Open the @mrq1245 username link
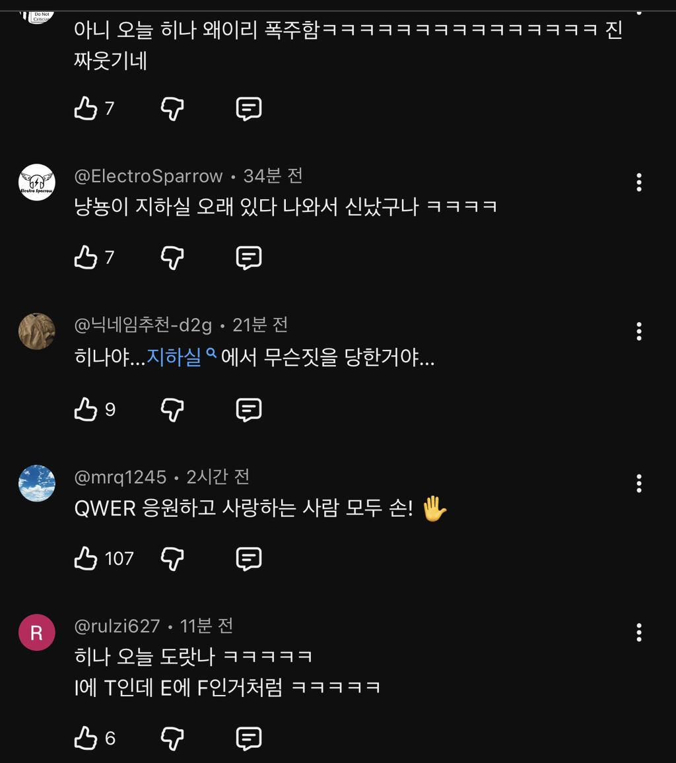Image resolution: width=676 pixels, height=763 pixels. point(120,477)
